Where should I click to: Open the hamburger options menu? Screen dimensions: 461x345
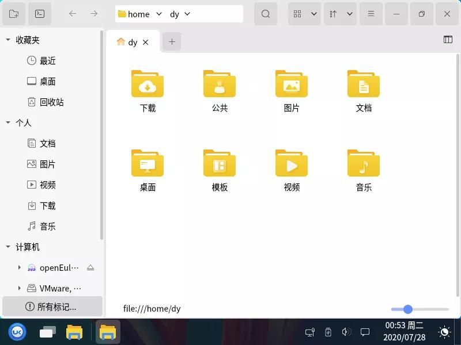click(x=371, y=14)
